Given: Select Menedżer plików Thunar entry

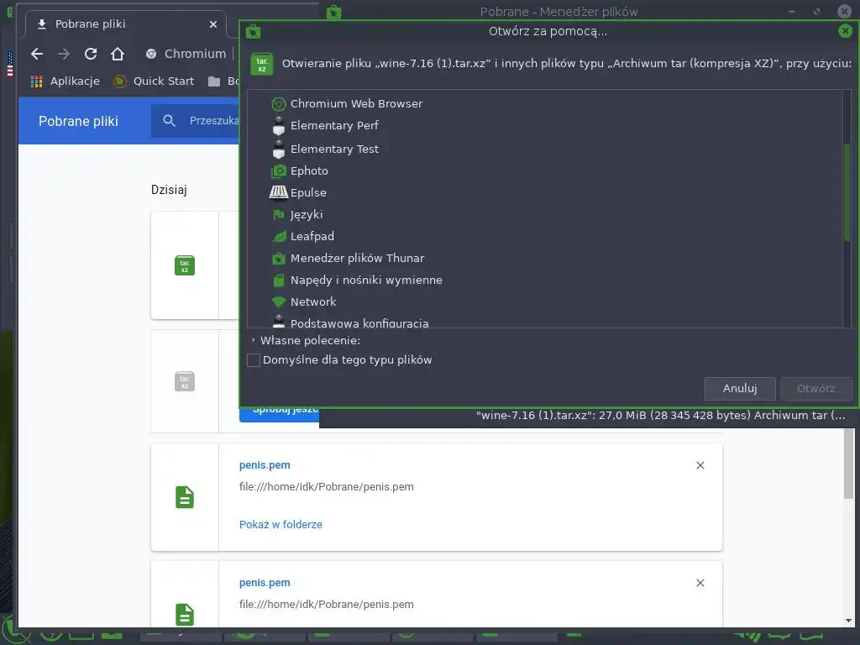Looking at the screenshot, I should click(x=357, y=259).
